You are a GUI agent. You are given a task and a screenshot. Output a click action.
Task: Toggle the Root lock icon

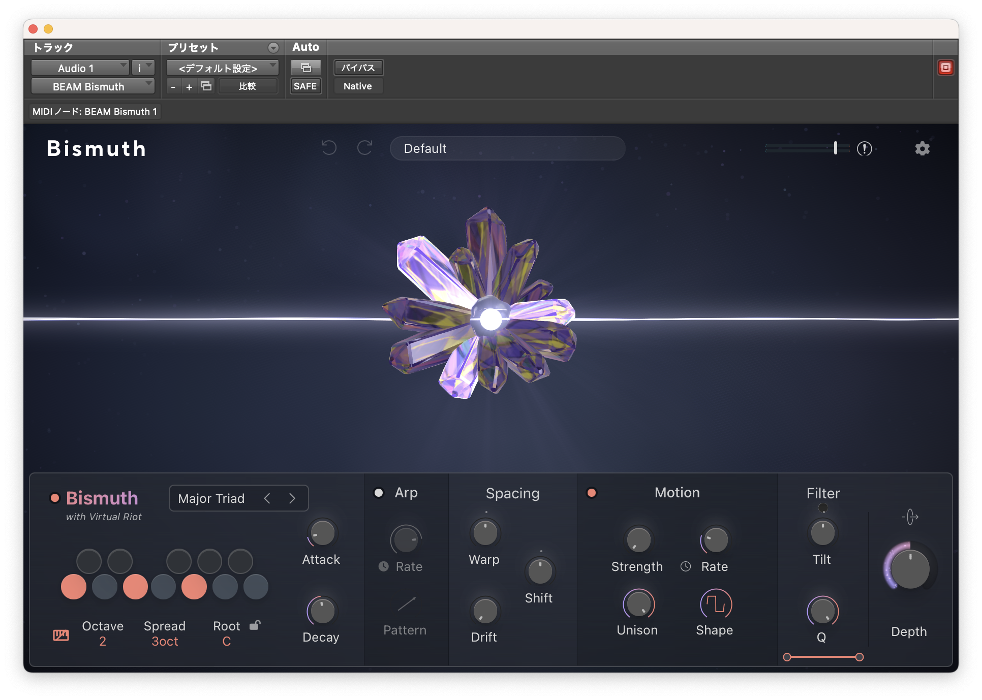point(255,625)
